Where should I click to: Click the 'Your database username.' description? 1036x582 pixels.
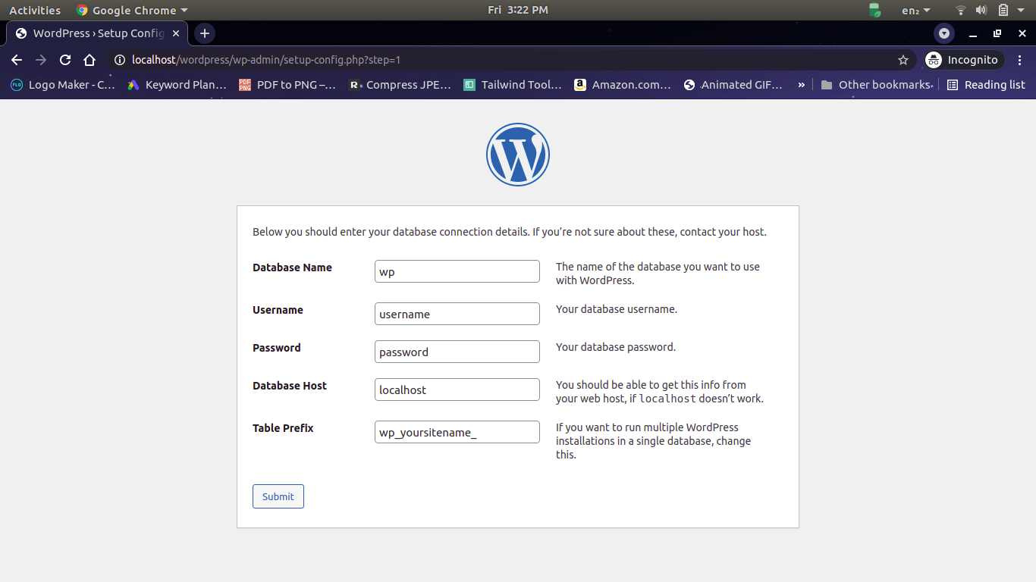click(x=617, y=309)
